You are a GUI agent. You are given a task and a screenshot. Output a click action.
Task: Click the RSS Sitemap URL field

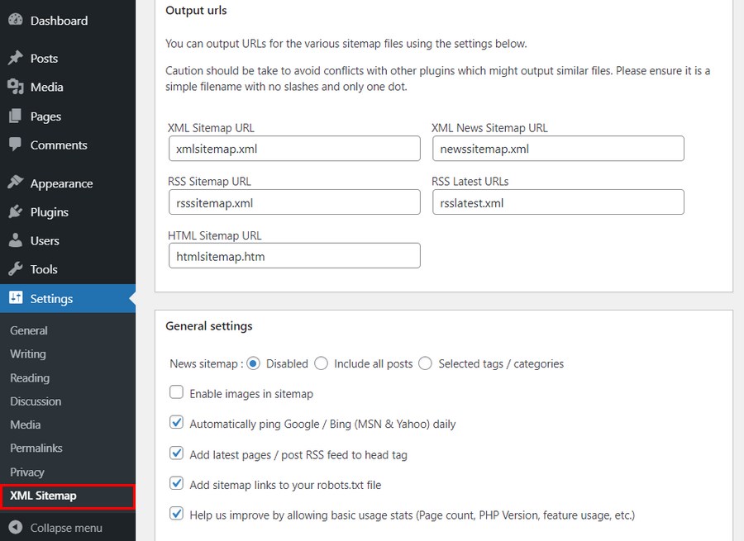(x=294, y=202)
